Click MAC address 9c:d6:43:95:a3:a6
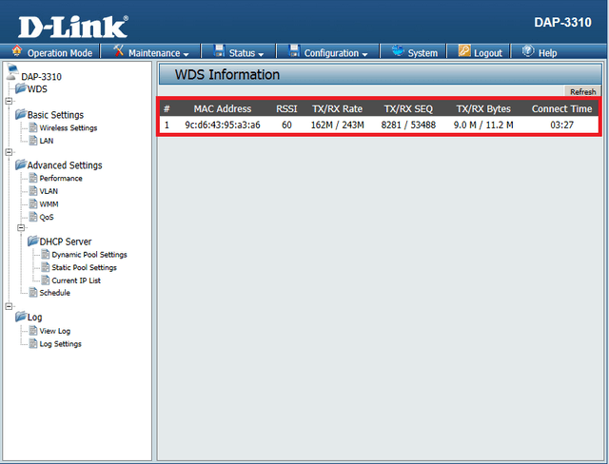609x464 pixels. [223, 125]
